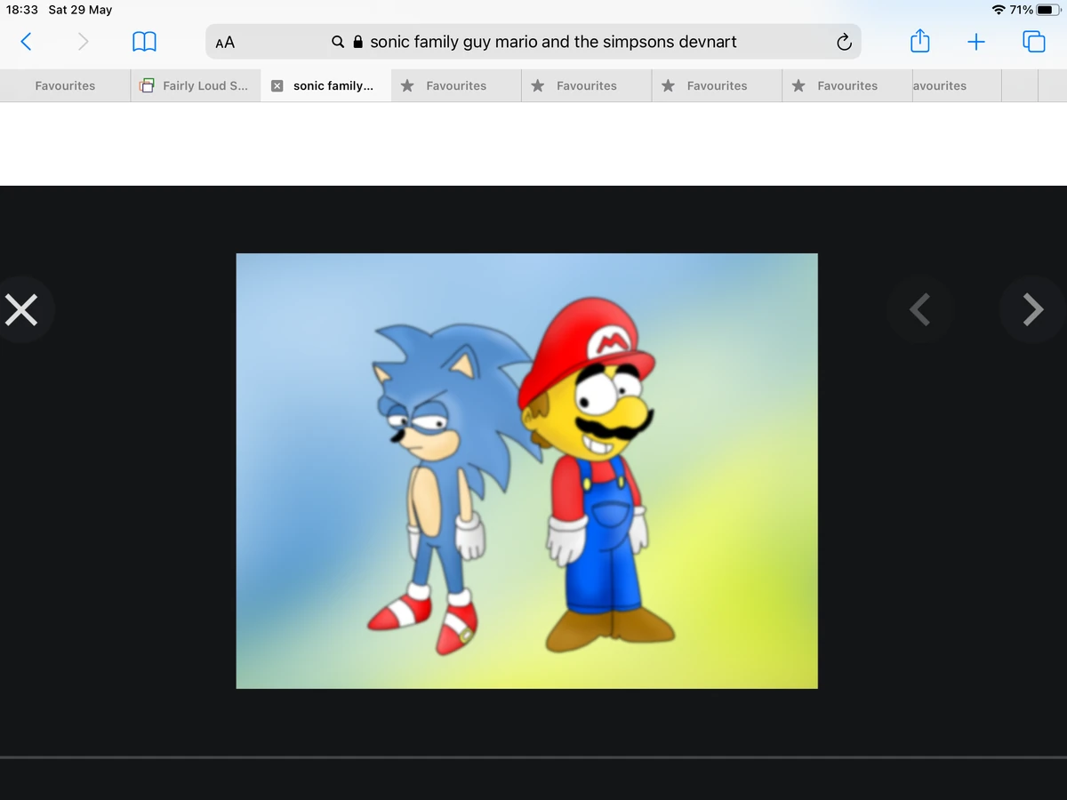View the Sonic and Mario image
Image resolution: width=1067 pixels, height=800 pixels.
tap(526, 469)
